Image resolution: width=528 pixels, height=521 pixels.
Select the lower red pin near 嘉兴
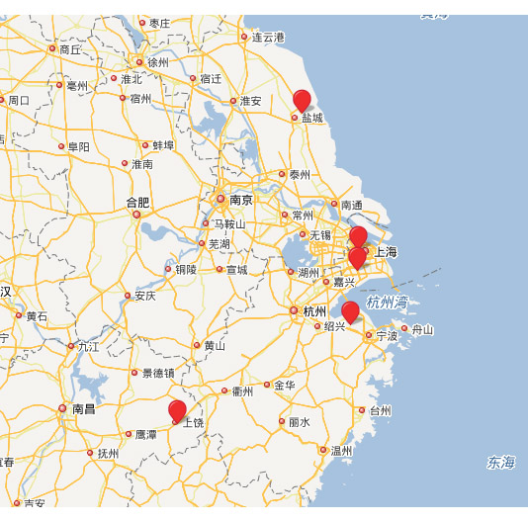point(357,259)
